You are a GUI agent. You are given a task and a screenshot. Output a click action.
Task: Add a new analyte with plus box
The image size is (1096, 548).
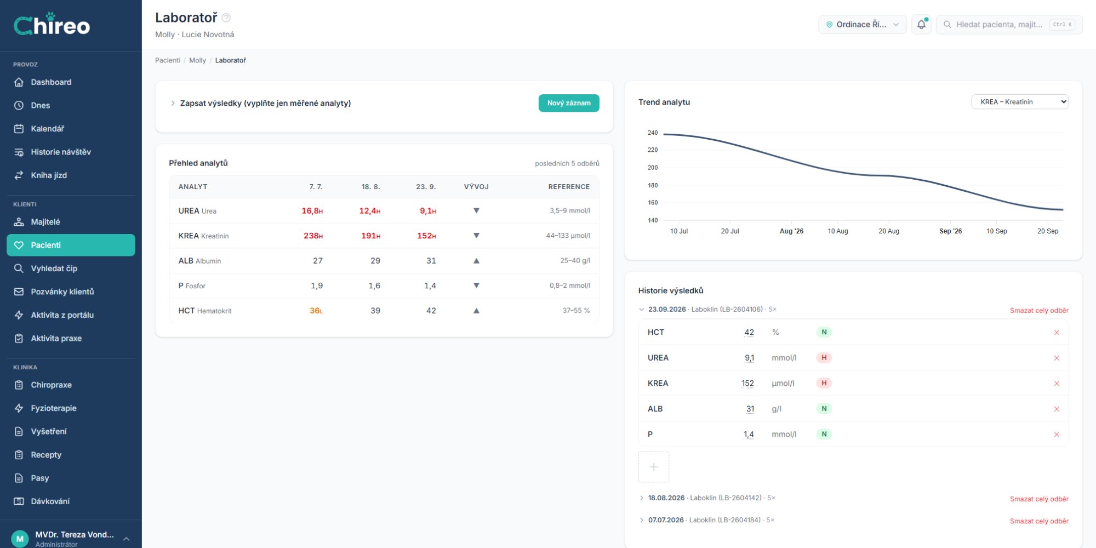click(x=654, y=467)
